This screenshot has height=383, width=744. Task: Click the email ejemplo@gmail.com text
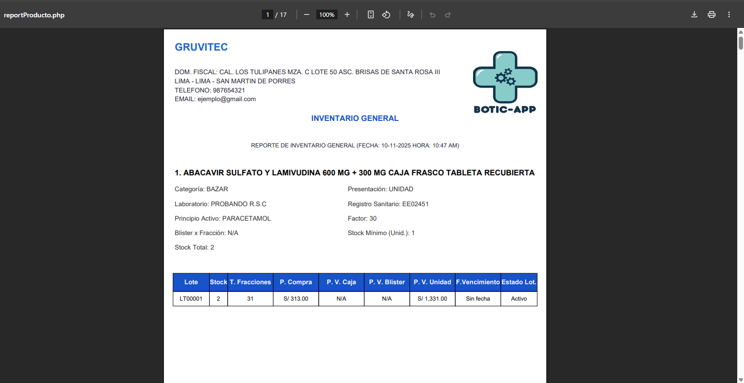215,99
